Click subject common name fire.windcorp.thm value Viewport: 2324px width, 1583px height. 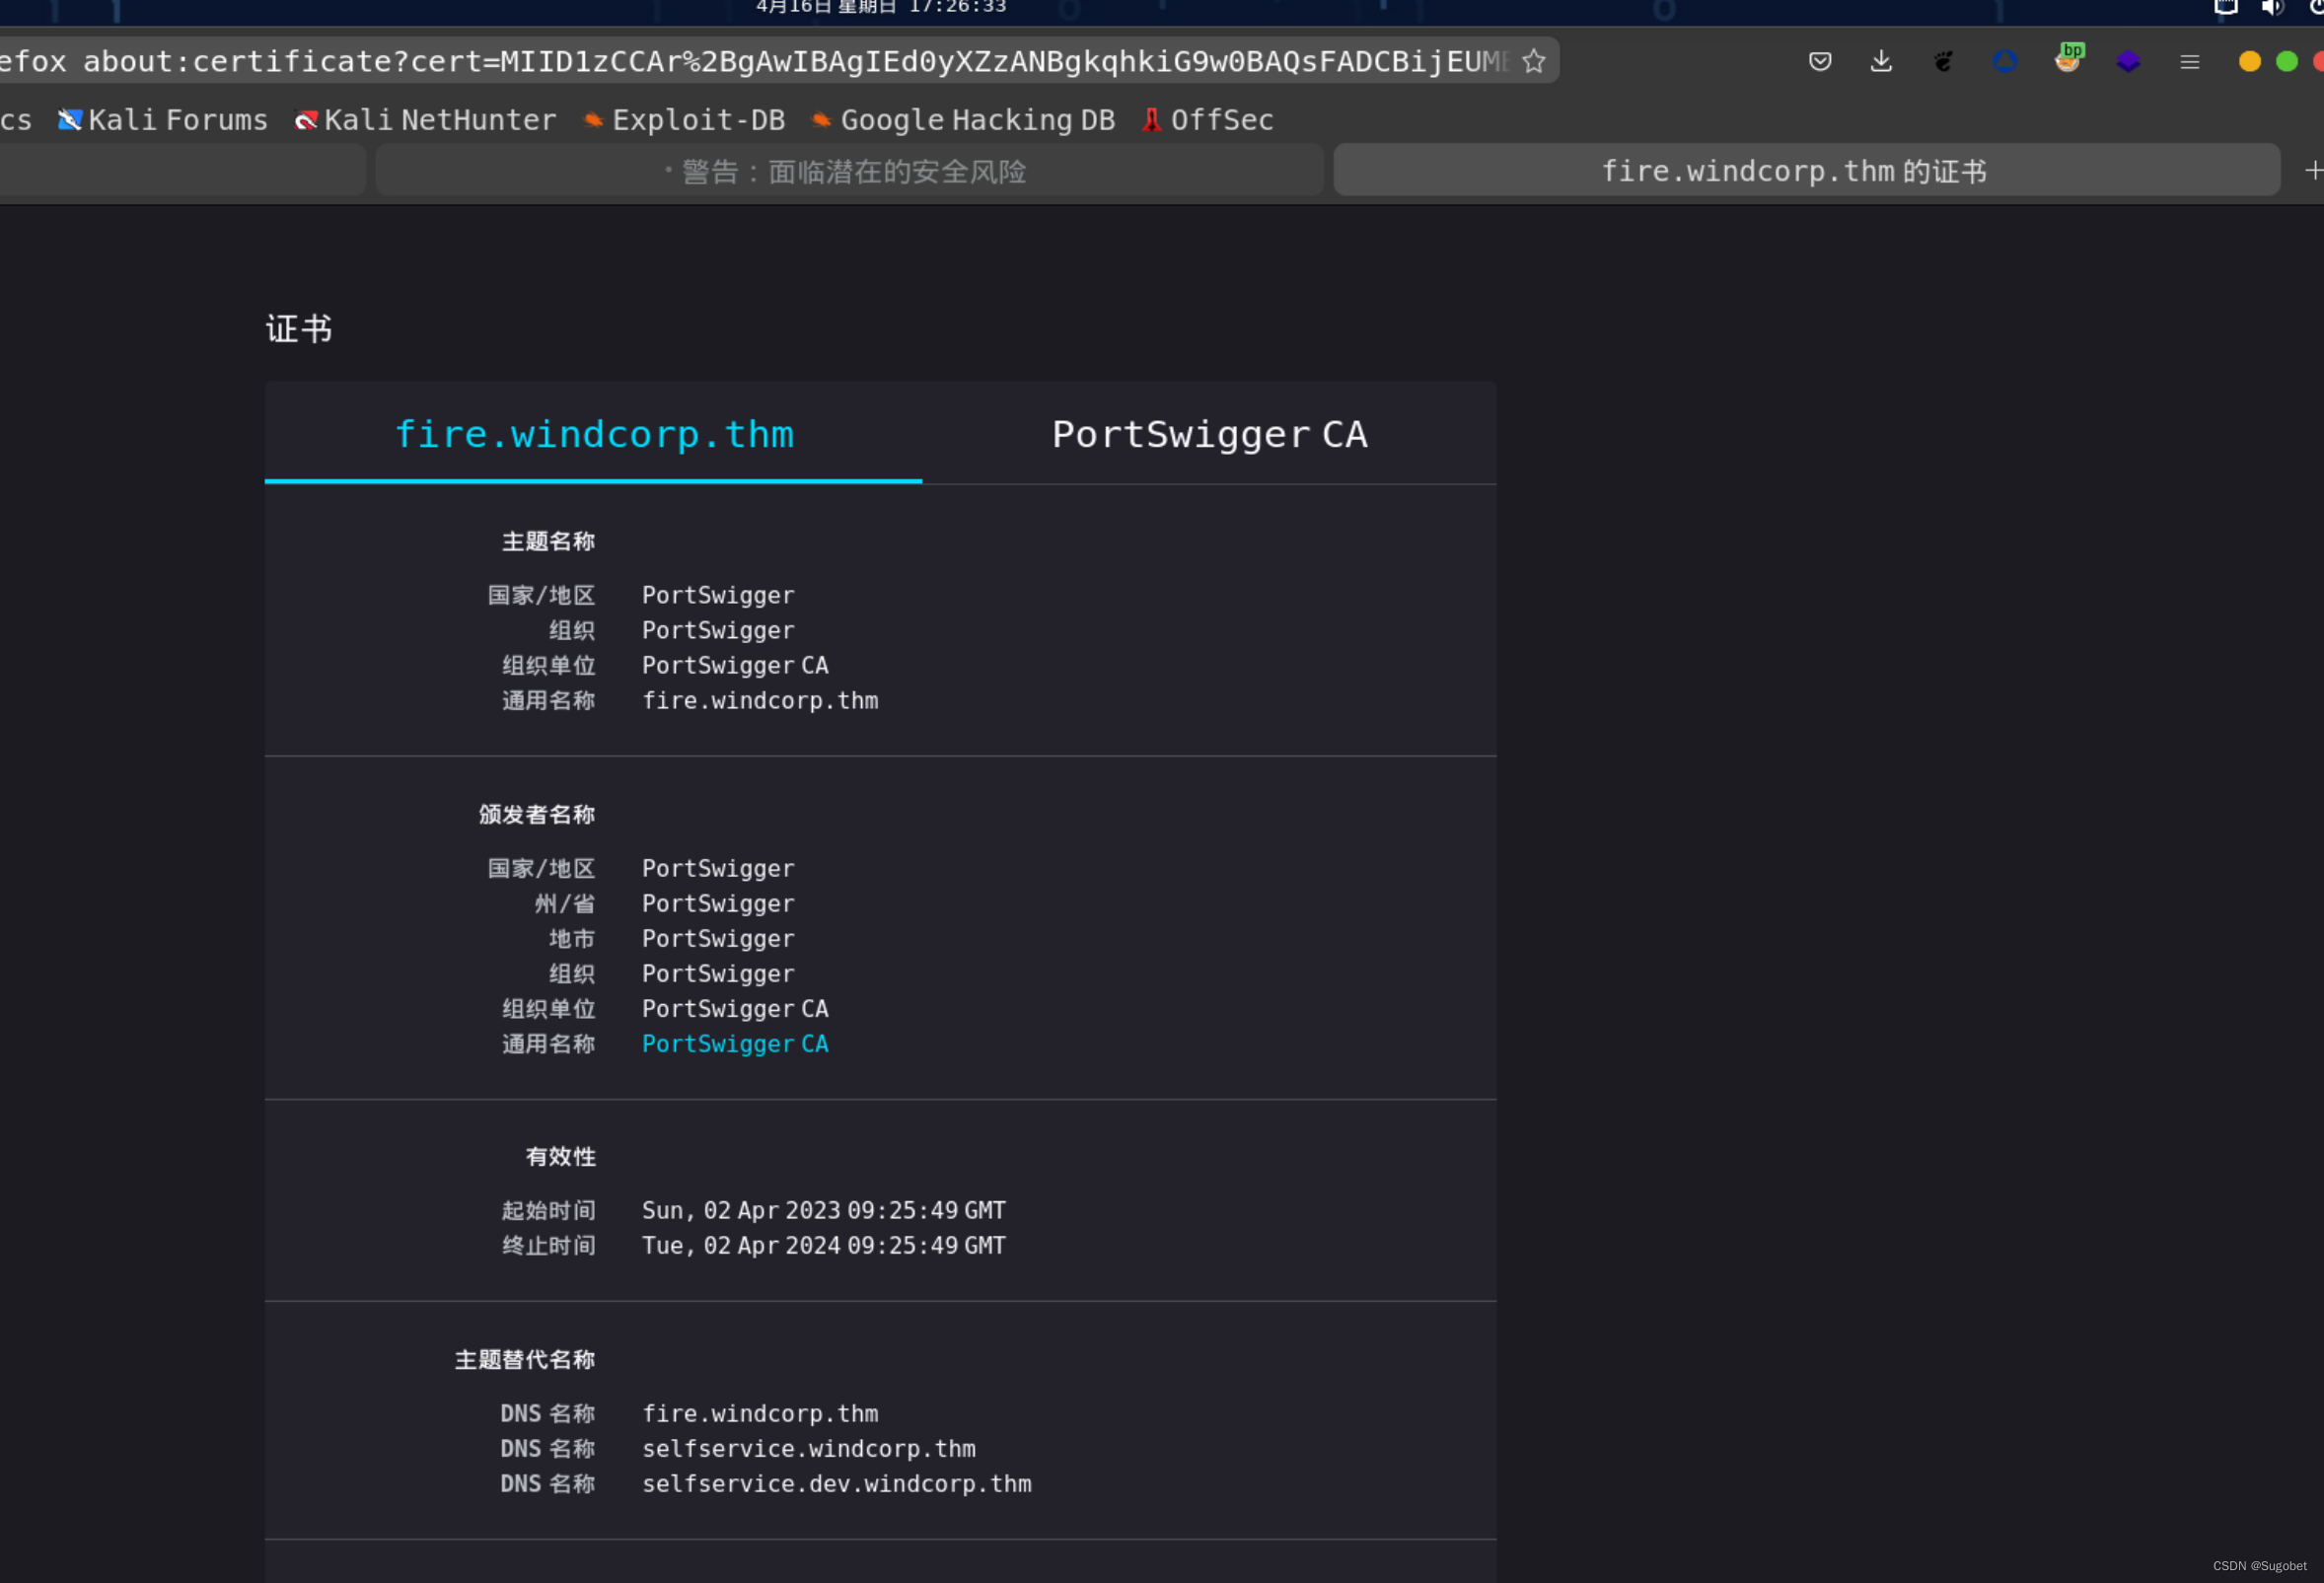tap(760, 700)
